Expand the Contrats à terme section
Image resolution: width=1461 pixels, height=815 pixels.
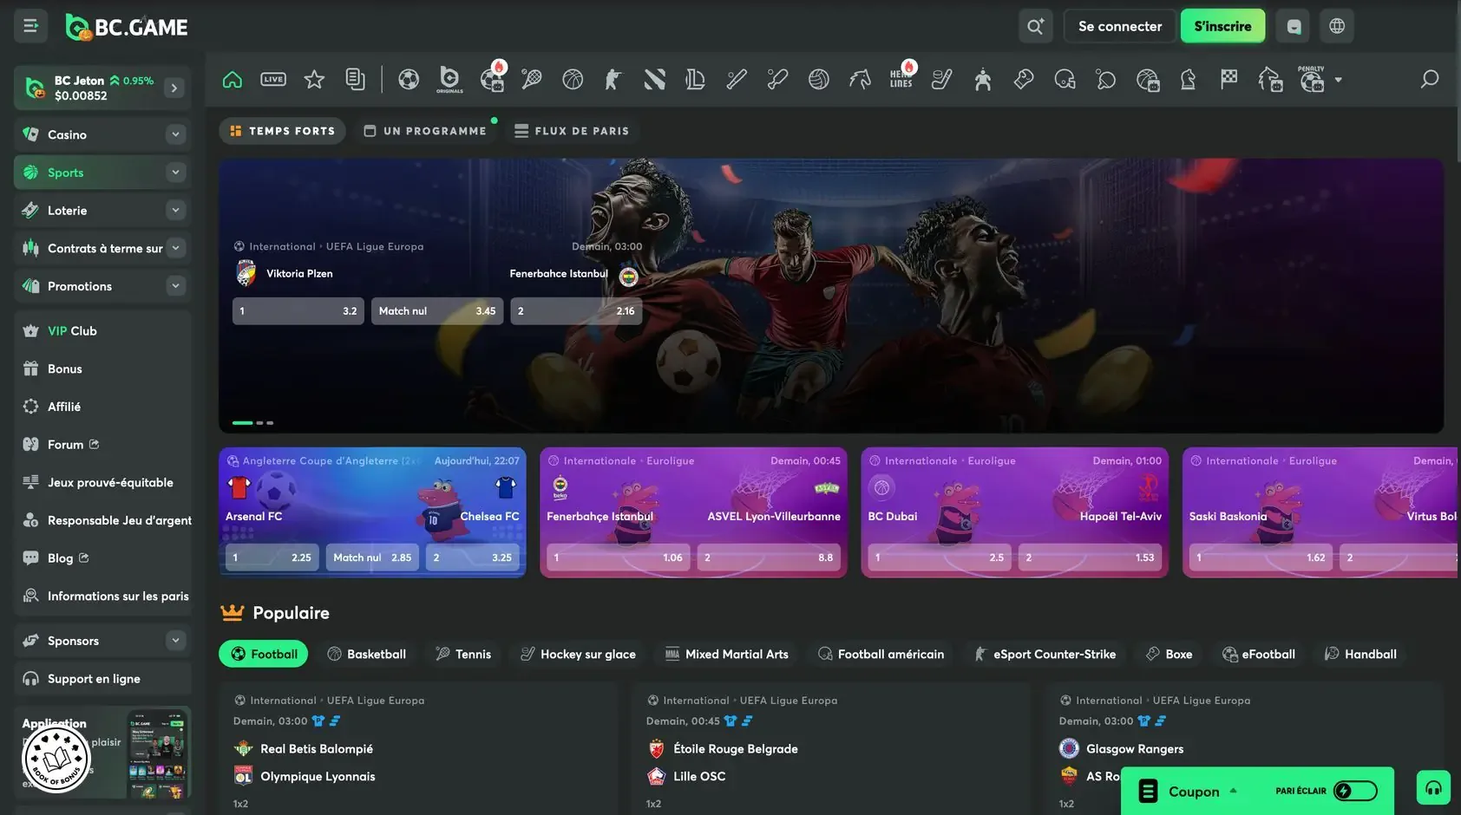(x=175, y=248)
